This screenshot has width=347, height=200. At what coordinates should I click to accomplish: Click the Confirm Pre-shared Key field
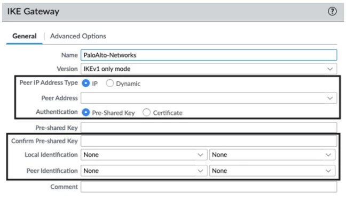coord(209,141)
